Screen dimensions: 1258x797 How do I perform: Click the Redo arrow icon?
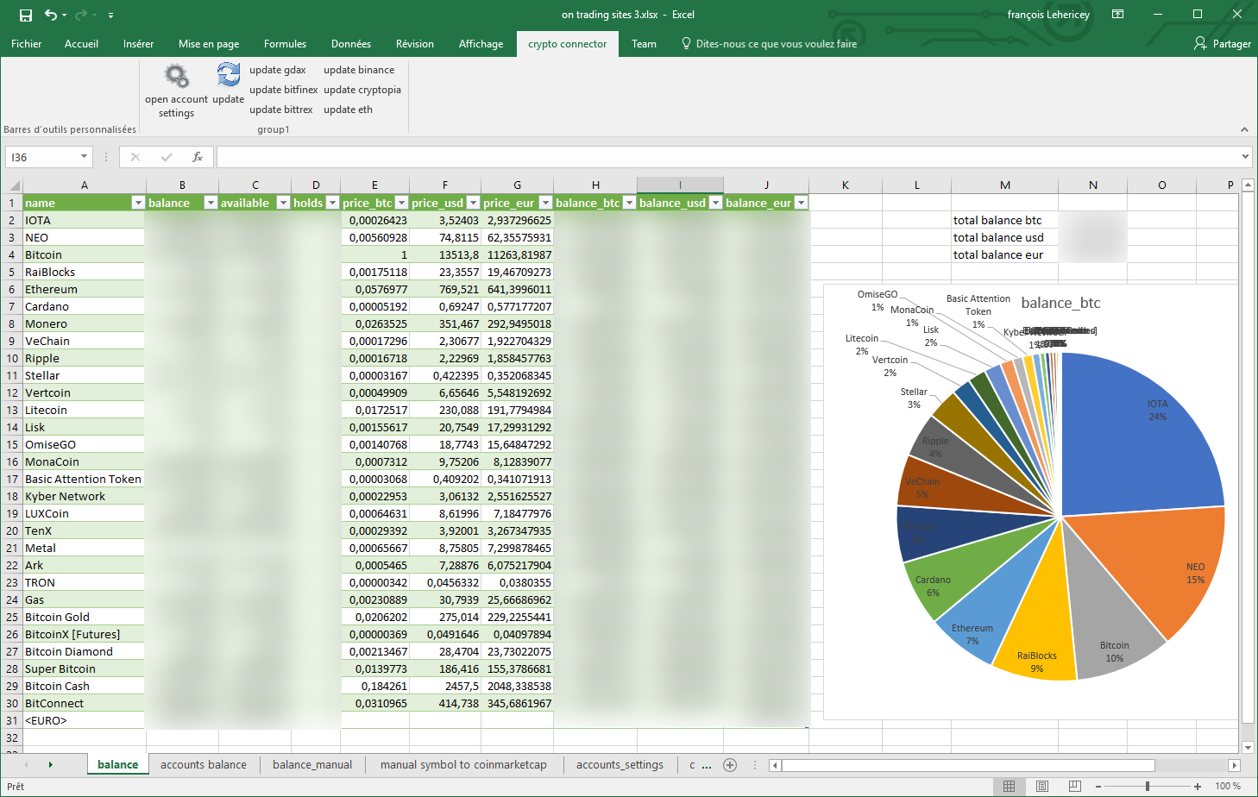[81, 15]
